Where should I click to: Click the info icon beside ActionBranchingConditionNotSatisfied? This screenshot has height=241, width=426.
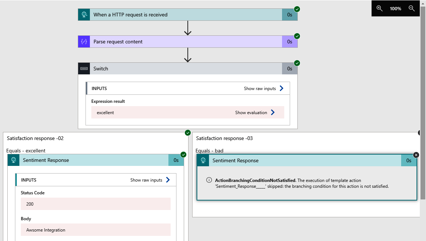pos(209,180)
